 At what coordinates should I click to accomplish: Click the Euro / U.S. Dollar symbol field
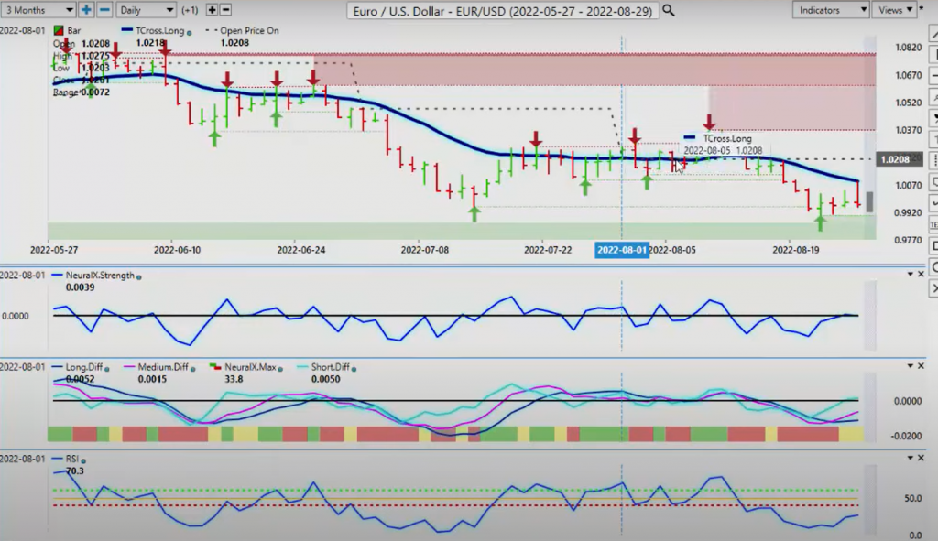click(x=503, y=11)
